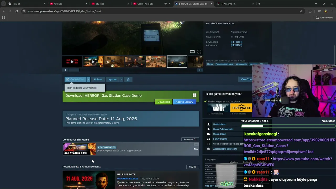This screenshot has width=336, height=189.
Task: Open the Alan Wake similar game card
Action: 218,108
